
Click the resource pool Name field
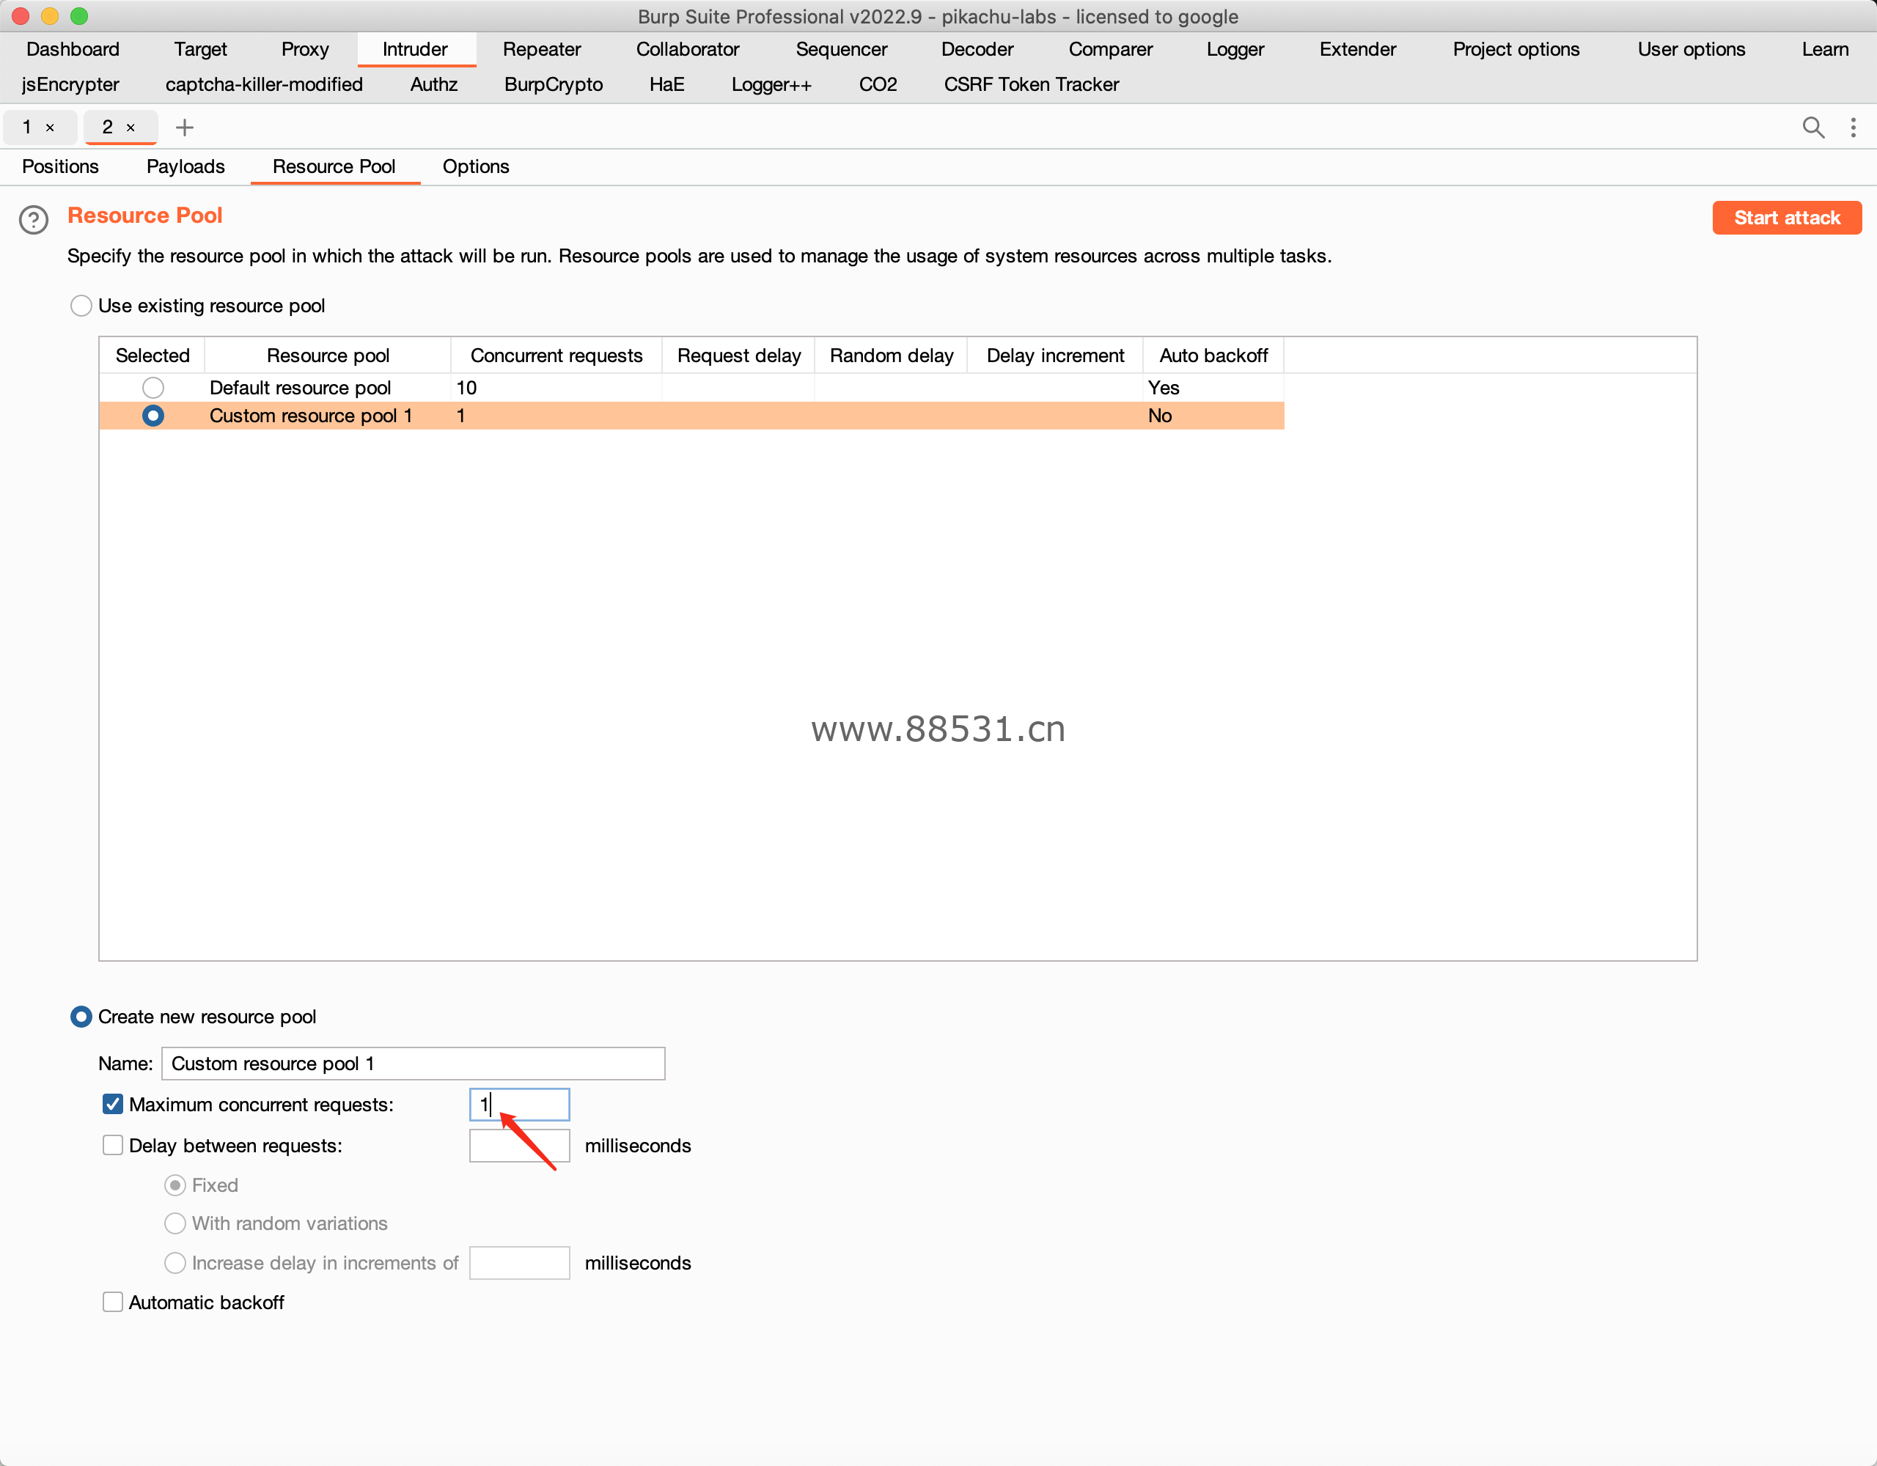coord(414,1063)
